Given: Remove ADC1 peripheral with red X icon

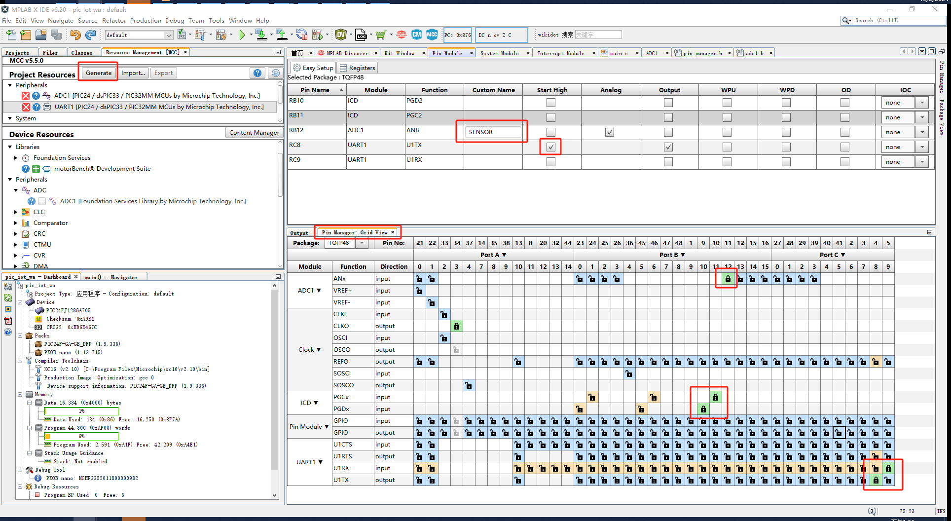Looking at the screenshot, I should (x=26, y=96).
